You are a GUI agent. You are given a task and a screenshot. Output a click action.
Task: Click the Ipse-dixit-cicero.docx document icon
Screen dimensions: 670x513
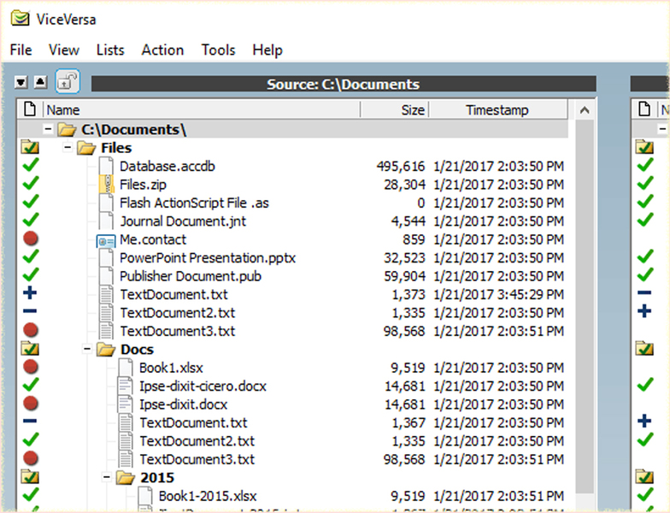(x=125, y=386)
